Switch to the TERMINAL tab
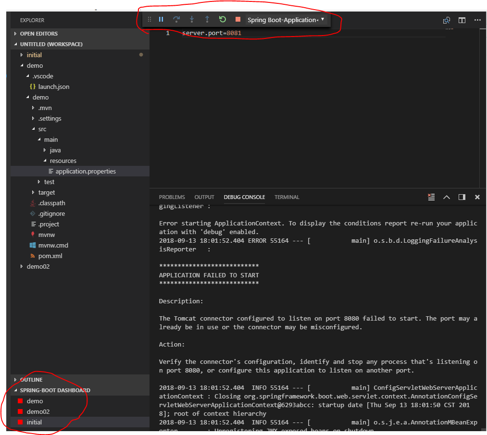This screenshot has width=487, height=435. tap(287, 197)
